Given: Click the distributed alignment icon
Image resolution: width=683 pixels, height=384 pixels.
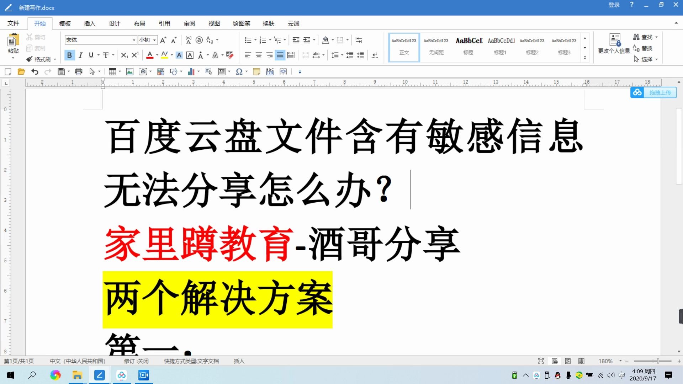Looking at the screenshot, I should coord(291,55).
